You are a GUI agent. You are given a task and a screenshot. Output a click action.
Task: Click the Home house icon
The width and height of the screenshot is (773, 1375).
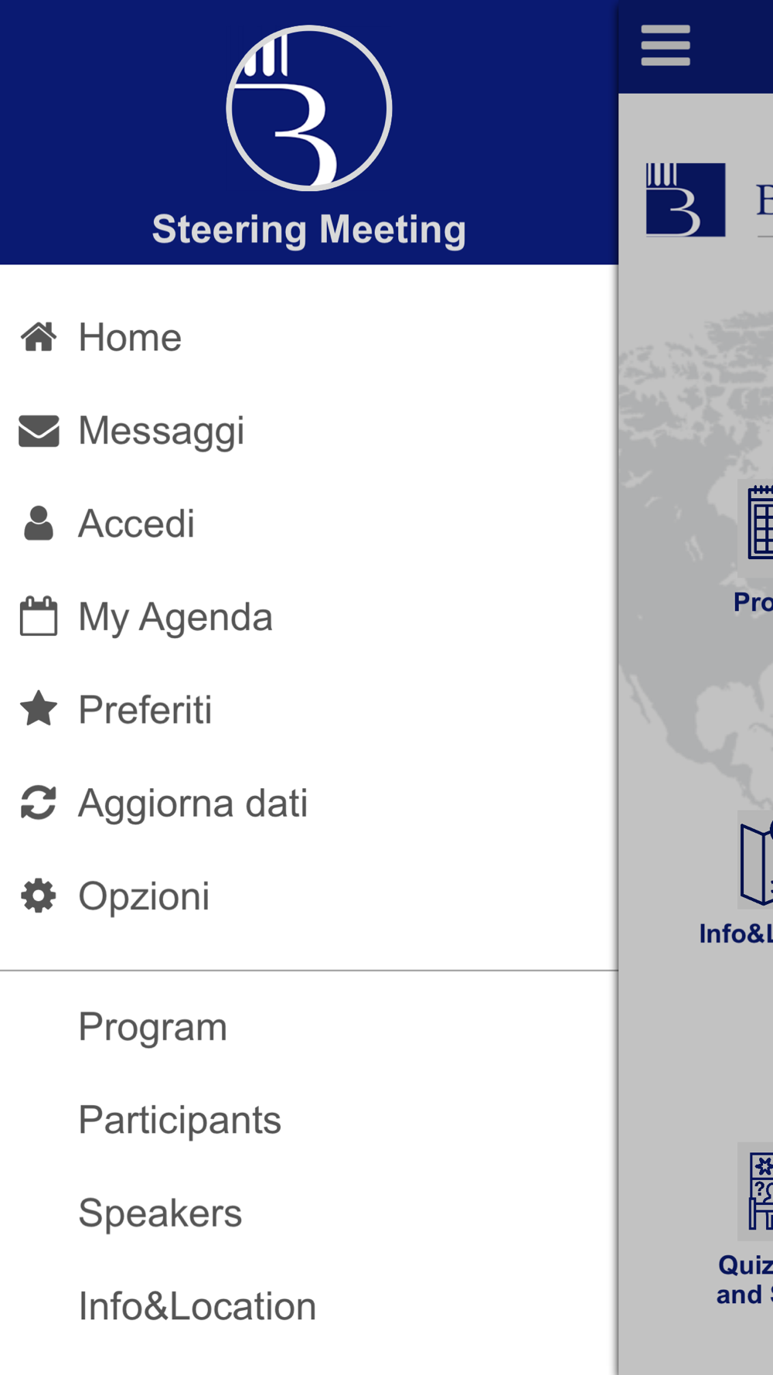pyautogui.click(x=39, y=337)
